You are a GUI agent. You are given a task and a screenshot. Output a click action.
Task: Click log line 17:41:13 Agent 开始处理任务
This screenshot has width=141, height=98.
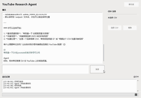(17, 83)
